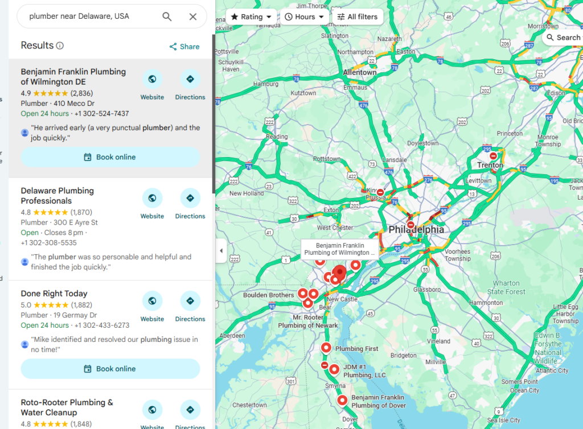Screen dimensions: 583x429
Task: Open Delaware Plumbing Professionals Website icon
Action: [x=152, y=198]
